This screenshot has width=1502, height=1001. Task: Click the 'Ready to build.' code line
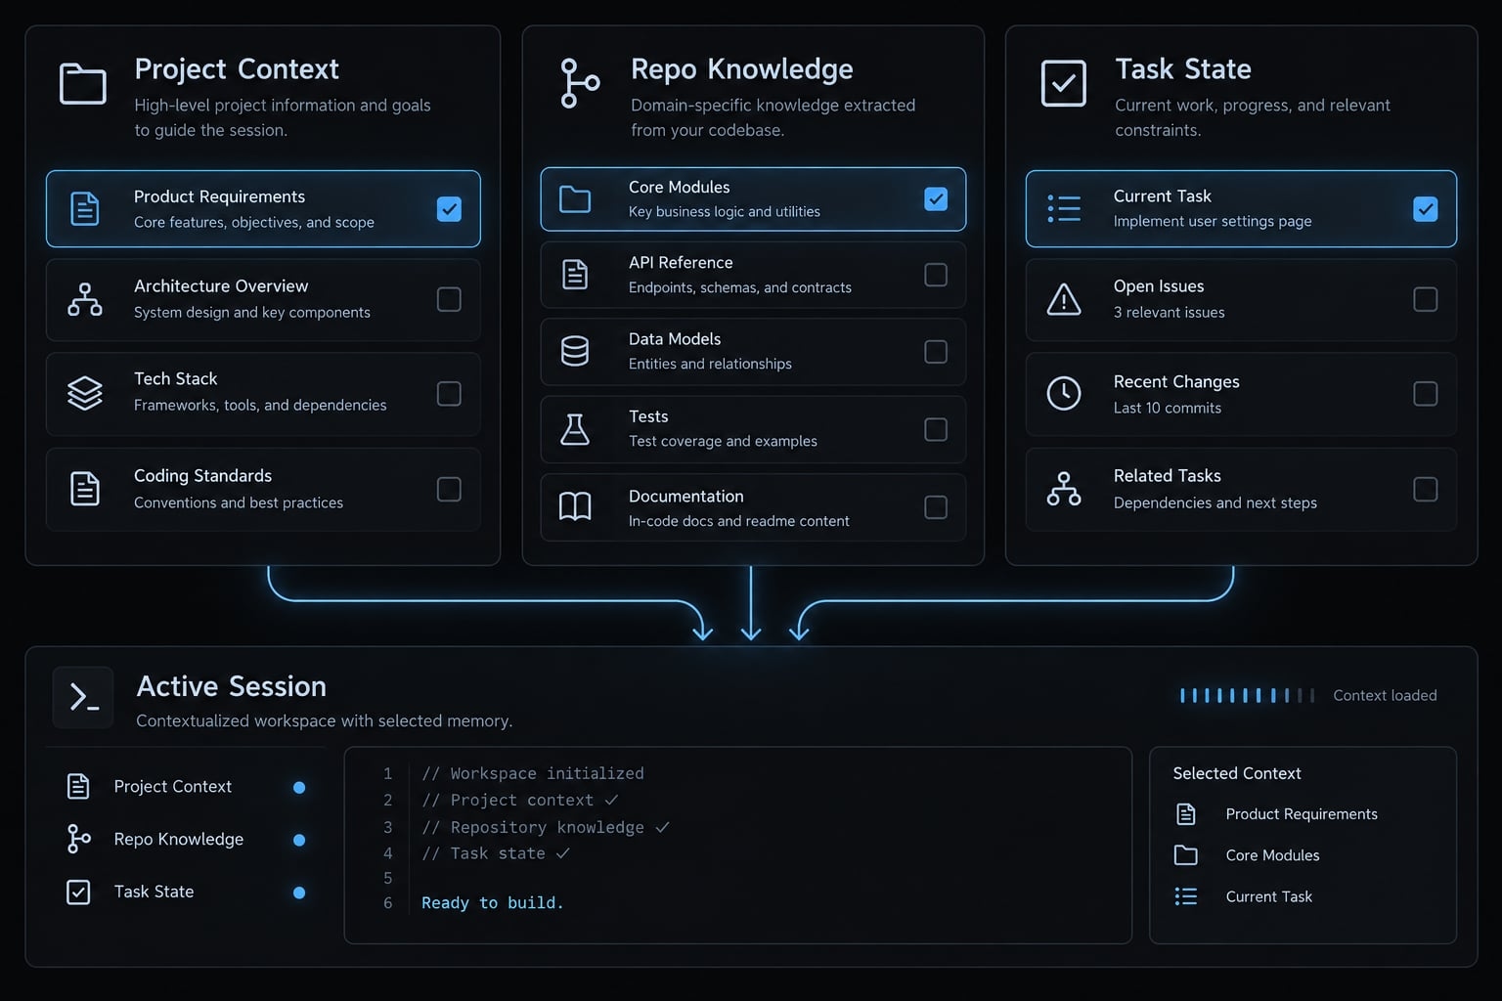tap(492, 902)
